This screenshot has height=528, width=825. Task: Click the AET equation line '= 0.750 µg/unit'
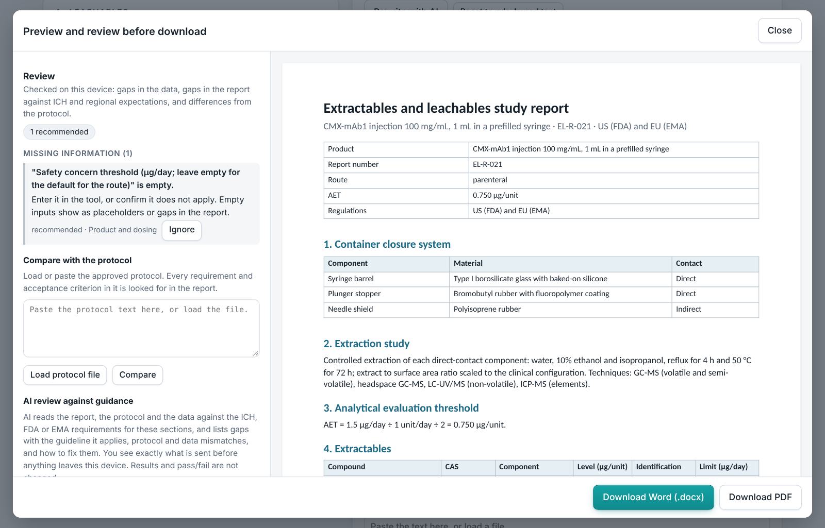click(476, 425)
